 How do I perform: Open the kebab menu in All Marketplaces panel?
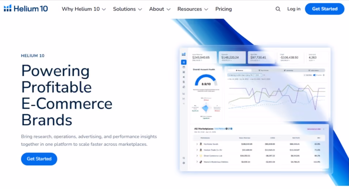324,129
